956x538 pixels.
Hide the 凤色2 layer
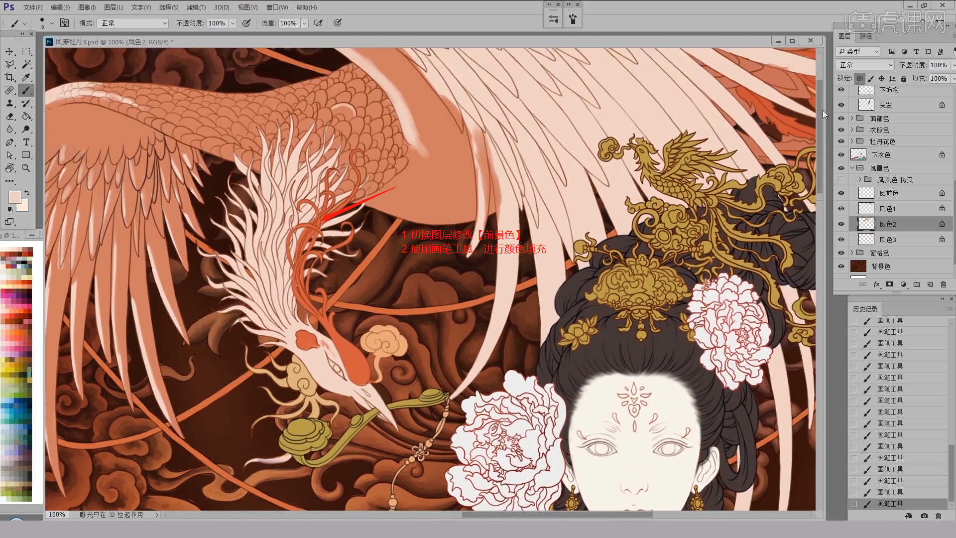coord(841,224)
